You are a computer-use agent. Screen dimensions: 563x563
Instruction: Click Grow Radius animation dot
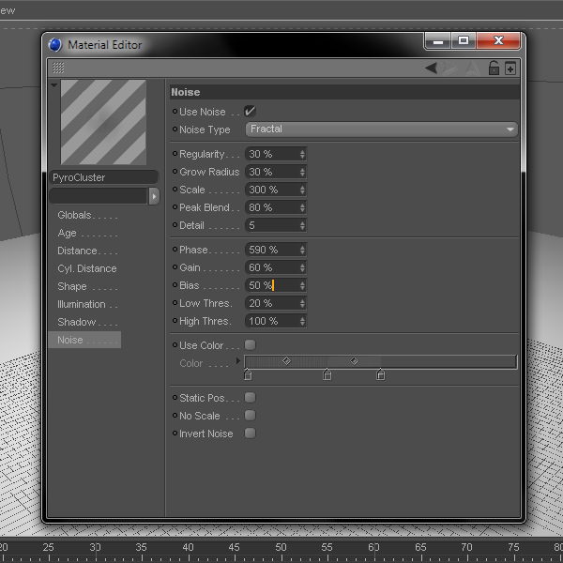pyautogui.click(x=175, y=172)
